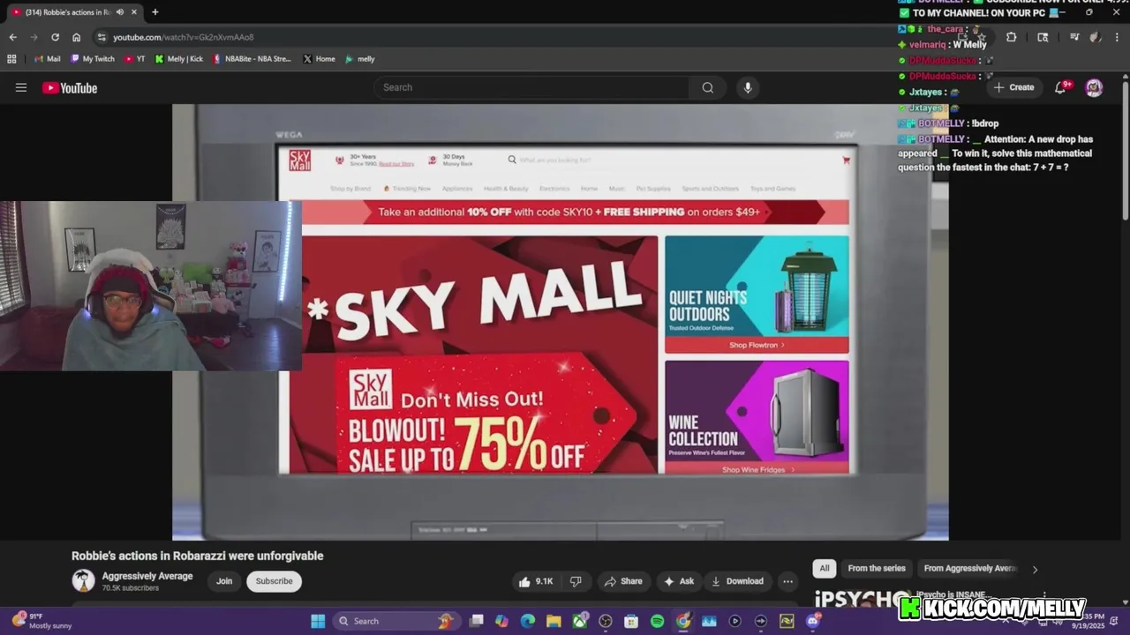Open OBS Studio from the taskbar
1130x635 pixels.
(x=606, y=621)
